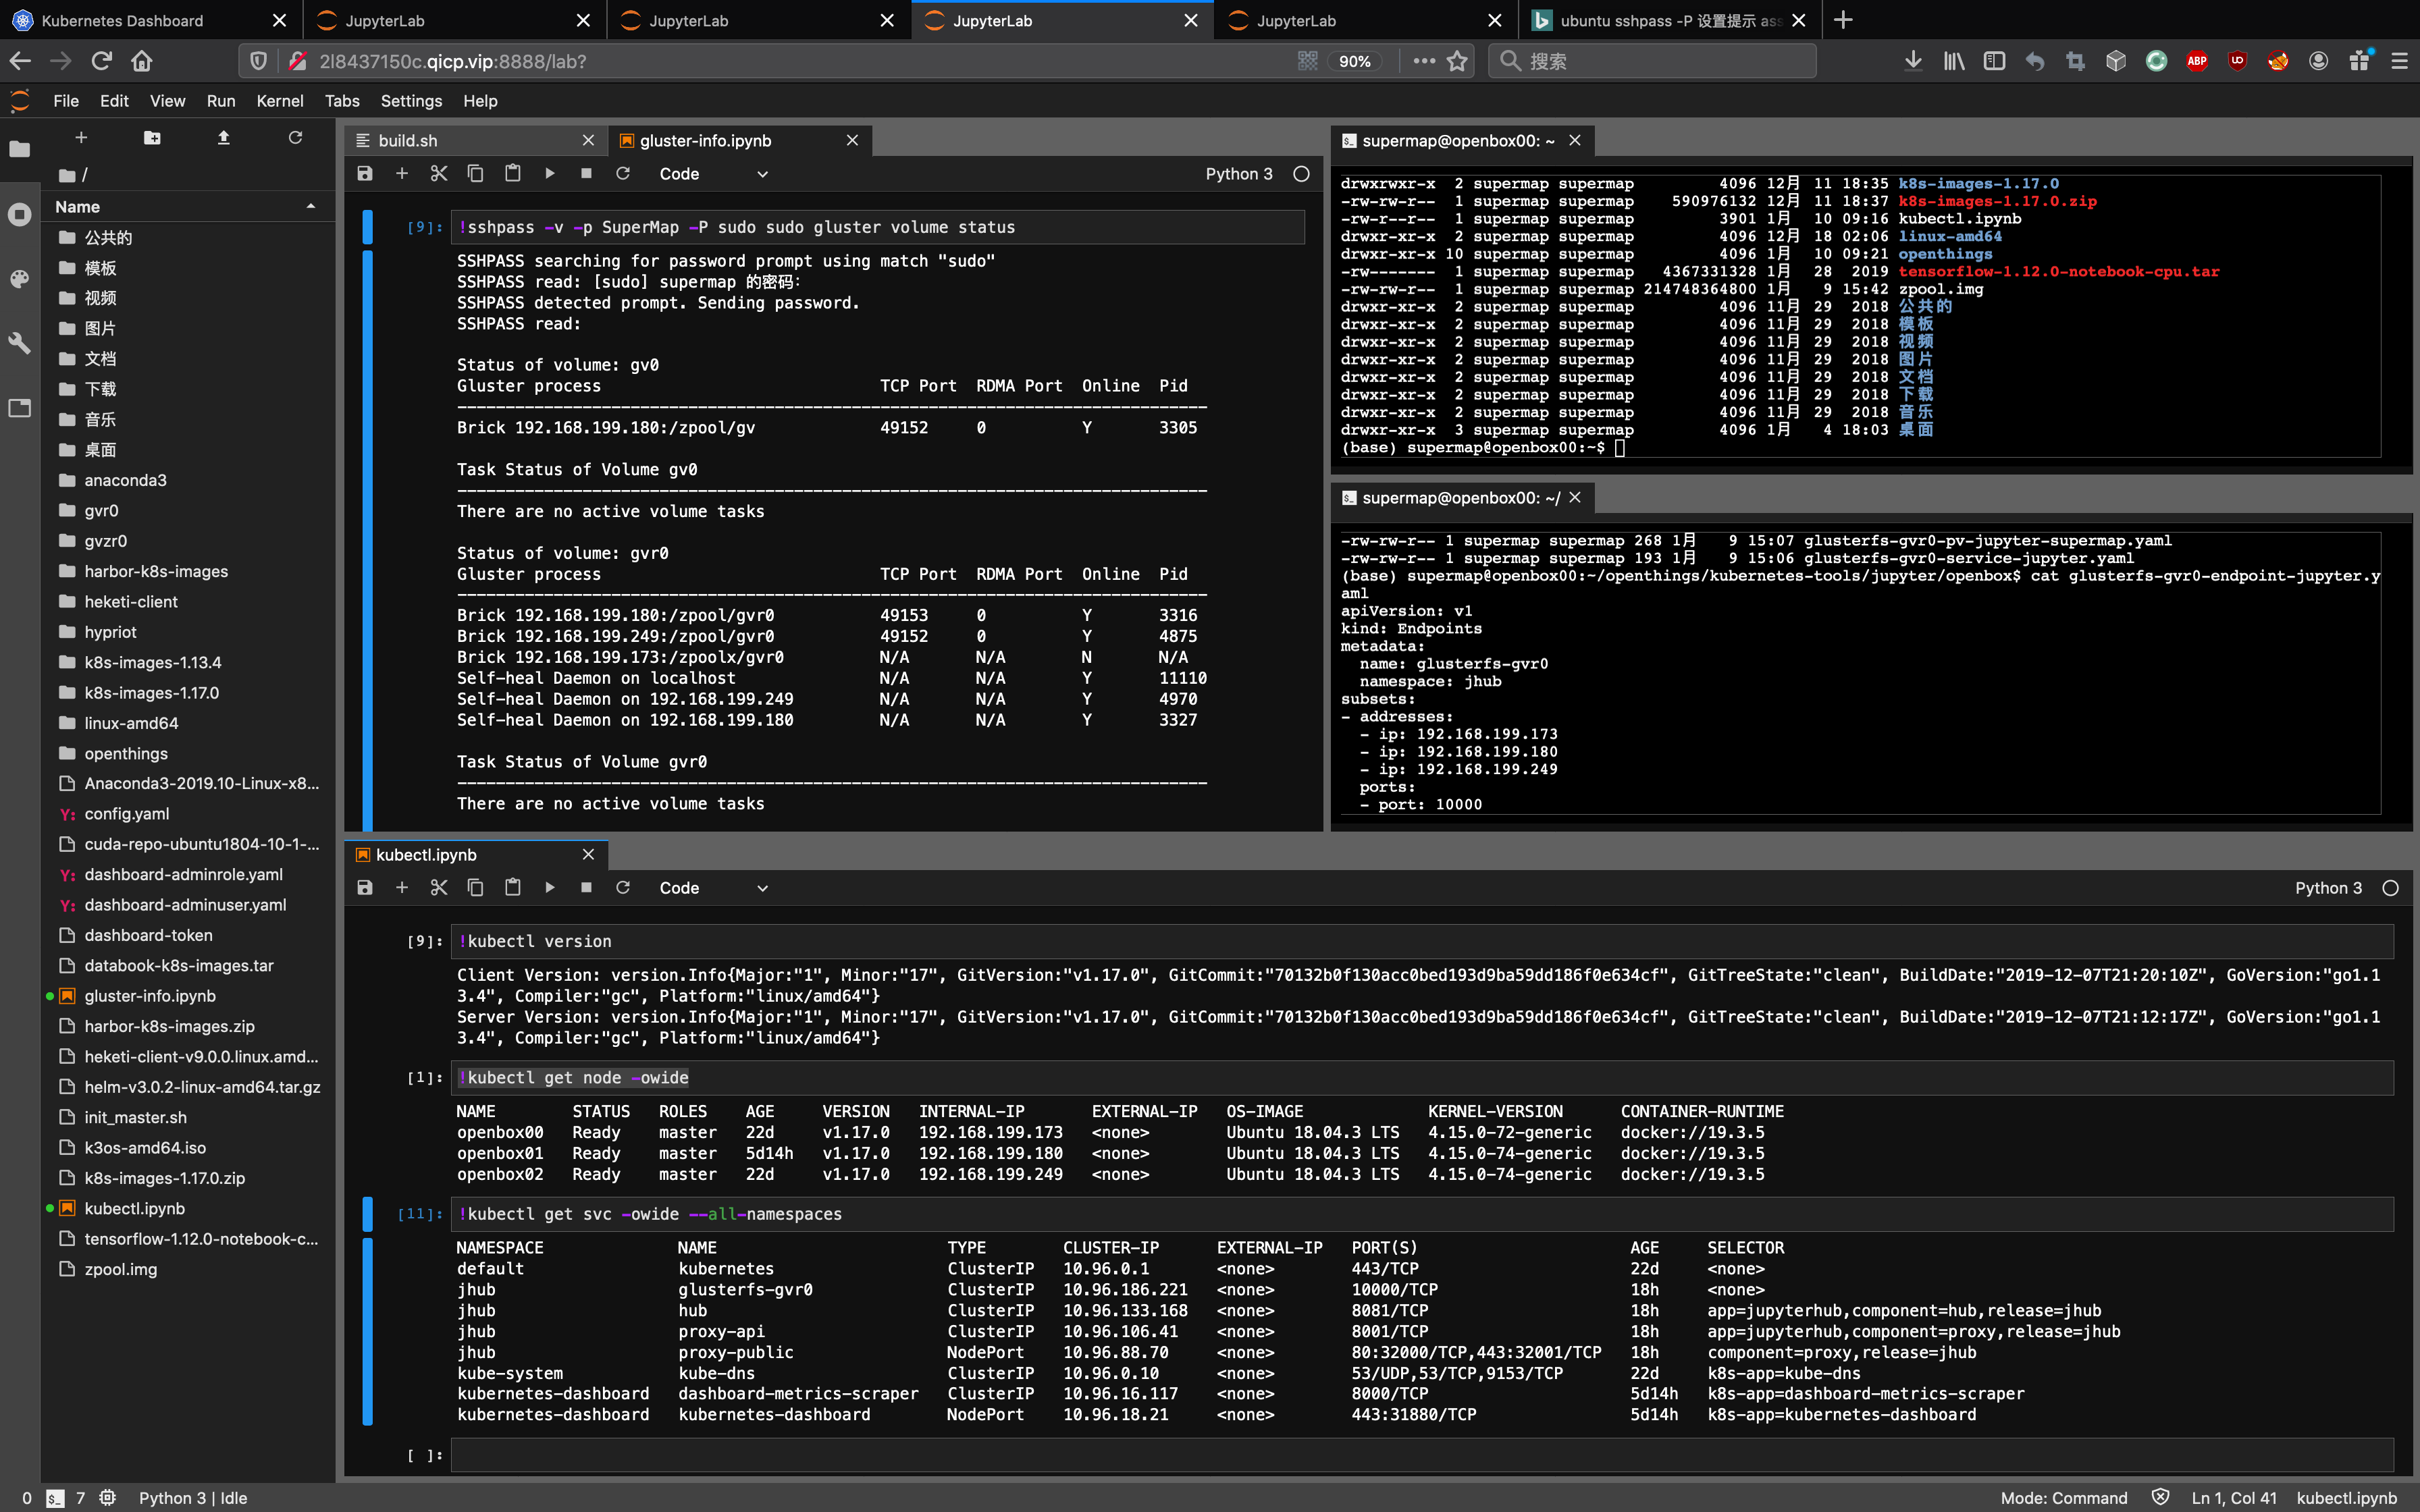Screen dimensions: 2420x1512
Task: Save kubectl.ipynb with the save icon
Action: 365,888
